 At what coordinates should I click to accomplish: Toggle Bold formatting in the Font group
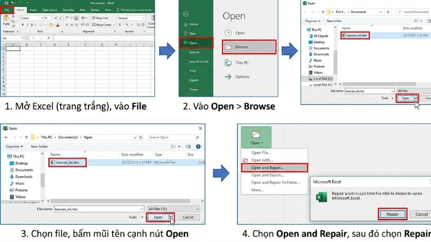pos(22,25)
